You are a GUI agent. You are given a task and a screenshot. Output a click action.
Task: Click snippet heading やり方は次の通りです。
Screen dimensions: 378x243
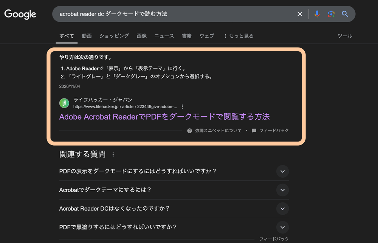point(86,57)
